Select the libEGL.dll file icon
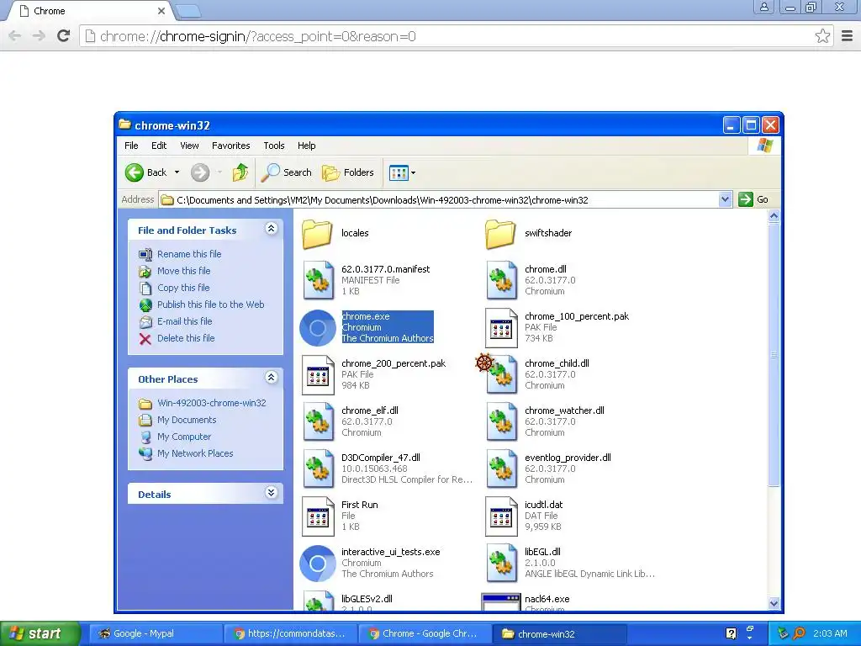The image size is (861, 646). click(x=501, y=564)
